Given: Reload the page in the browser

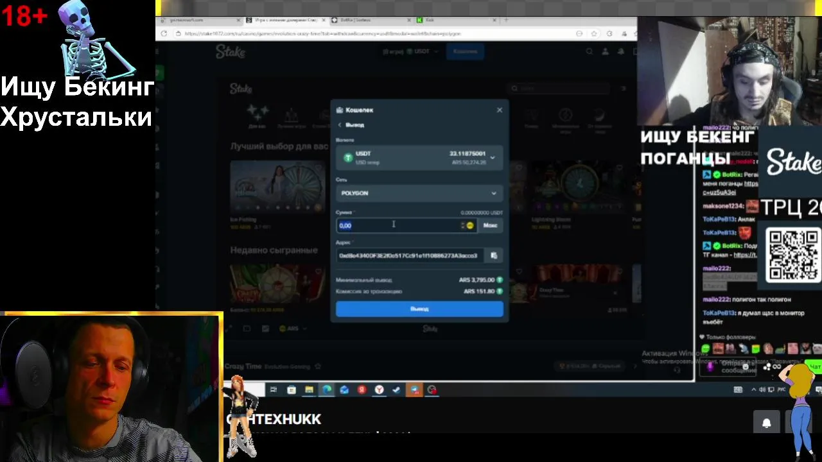Looking at the screenshot, I should point(164,33).
